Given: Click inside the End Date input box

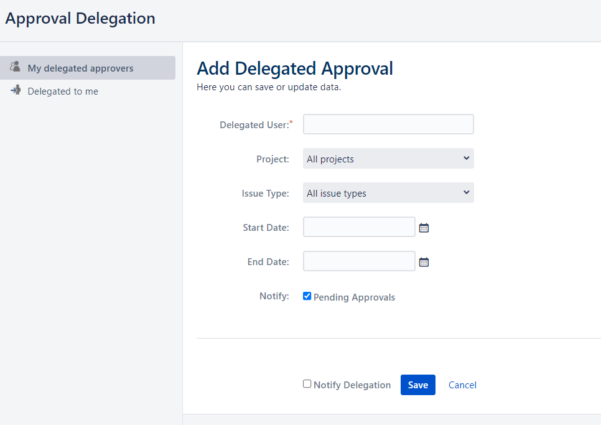Looking at the screenshot, I should [359, 261].
